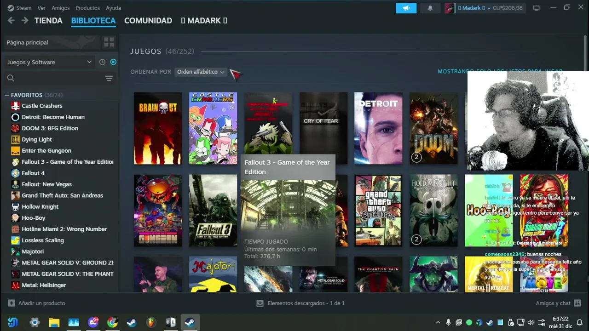
Task: Open the BRAIN OUT game cover
Action: [x=158, y=128]
